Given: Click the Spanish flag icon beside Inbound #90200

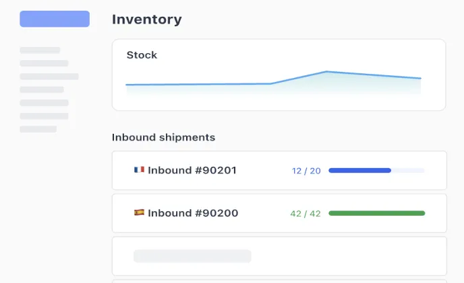Looking at the screenshot, I should (139, 212).
